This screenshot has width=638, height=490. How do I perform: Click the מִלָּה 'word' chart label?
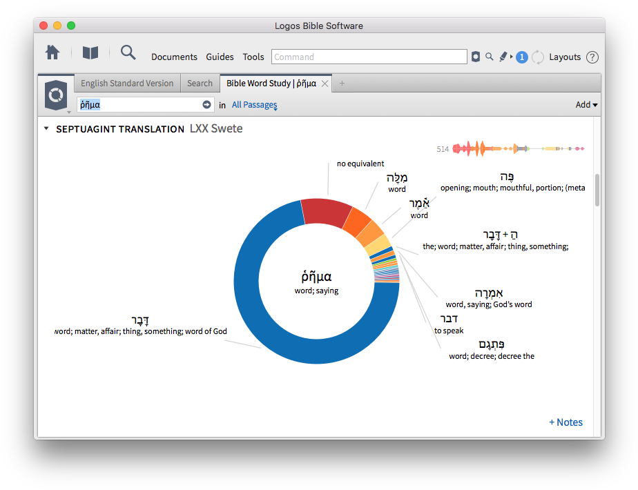[x=397, y=183]
